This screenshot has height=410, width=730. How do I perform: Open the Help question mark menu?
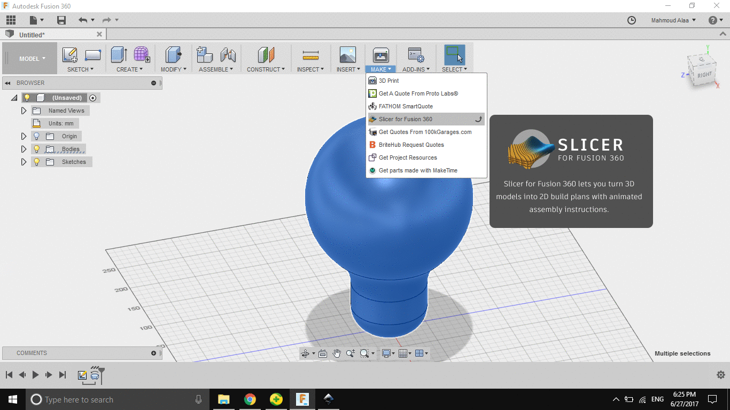[716, 20]
